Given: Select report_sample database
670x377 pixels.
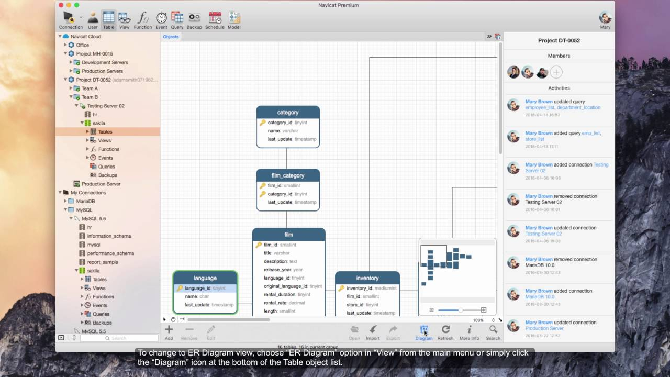Looking at the screenshot, I should pyautogui.click(x=103, y=262).
